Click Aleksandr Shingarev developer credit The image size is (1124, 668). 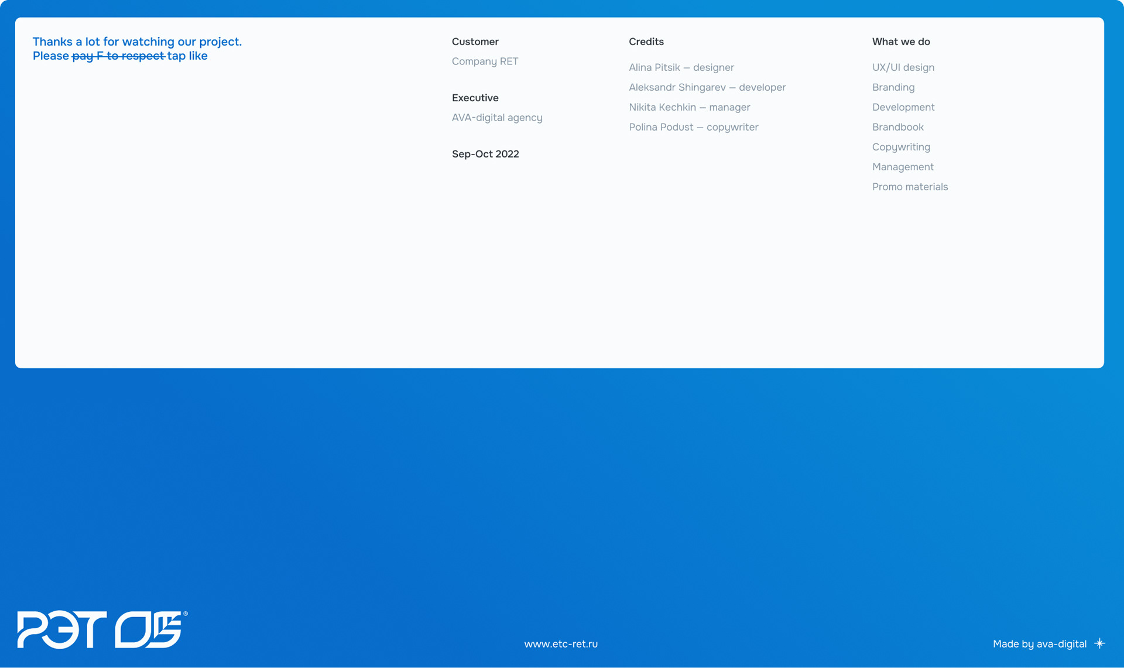click(707, 87)
